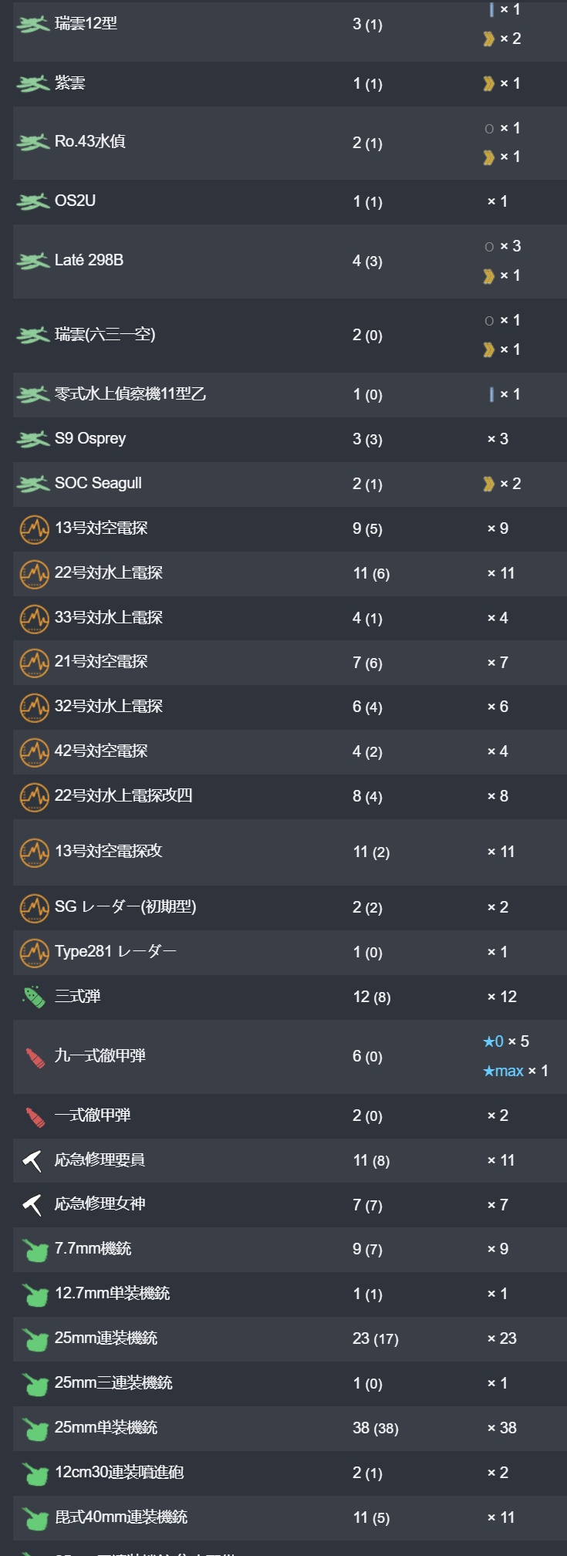Click the hammer icon beside 応急修理女神
This screenshot has height=1556, width=567.
[x=32, y=1204]
